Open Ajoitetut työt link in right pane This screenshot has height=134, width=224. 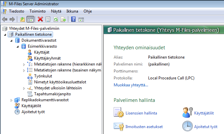pos(206,127)
